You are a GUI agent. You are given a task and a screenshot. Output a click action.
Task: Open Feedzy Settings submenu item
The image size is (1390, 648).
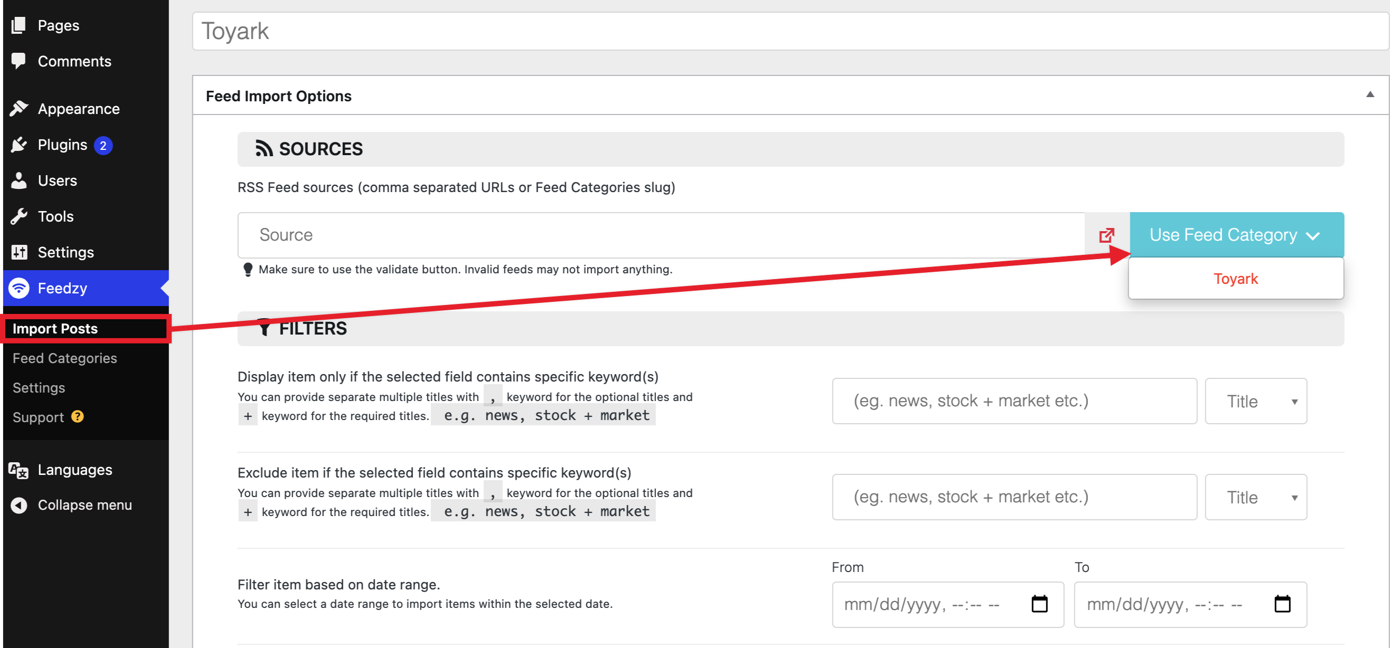point(39,388)
